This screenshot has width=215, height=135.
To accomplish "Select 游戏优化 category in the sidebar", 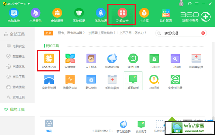I will coord(17,87).
